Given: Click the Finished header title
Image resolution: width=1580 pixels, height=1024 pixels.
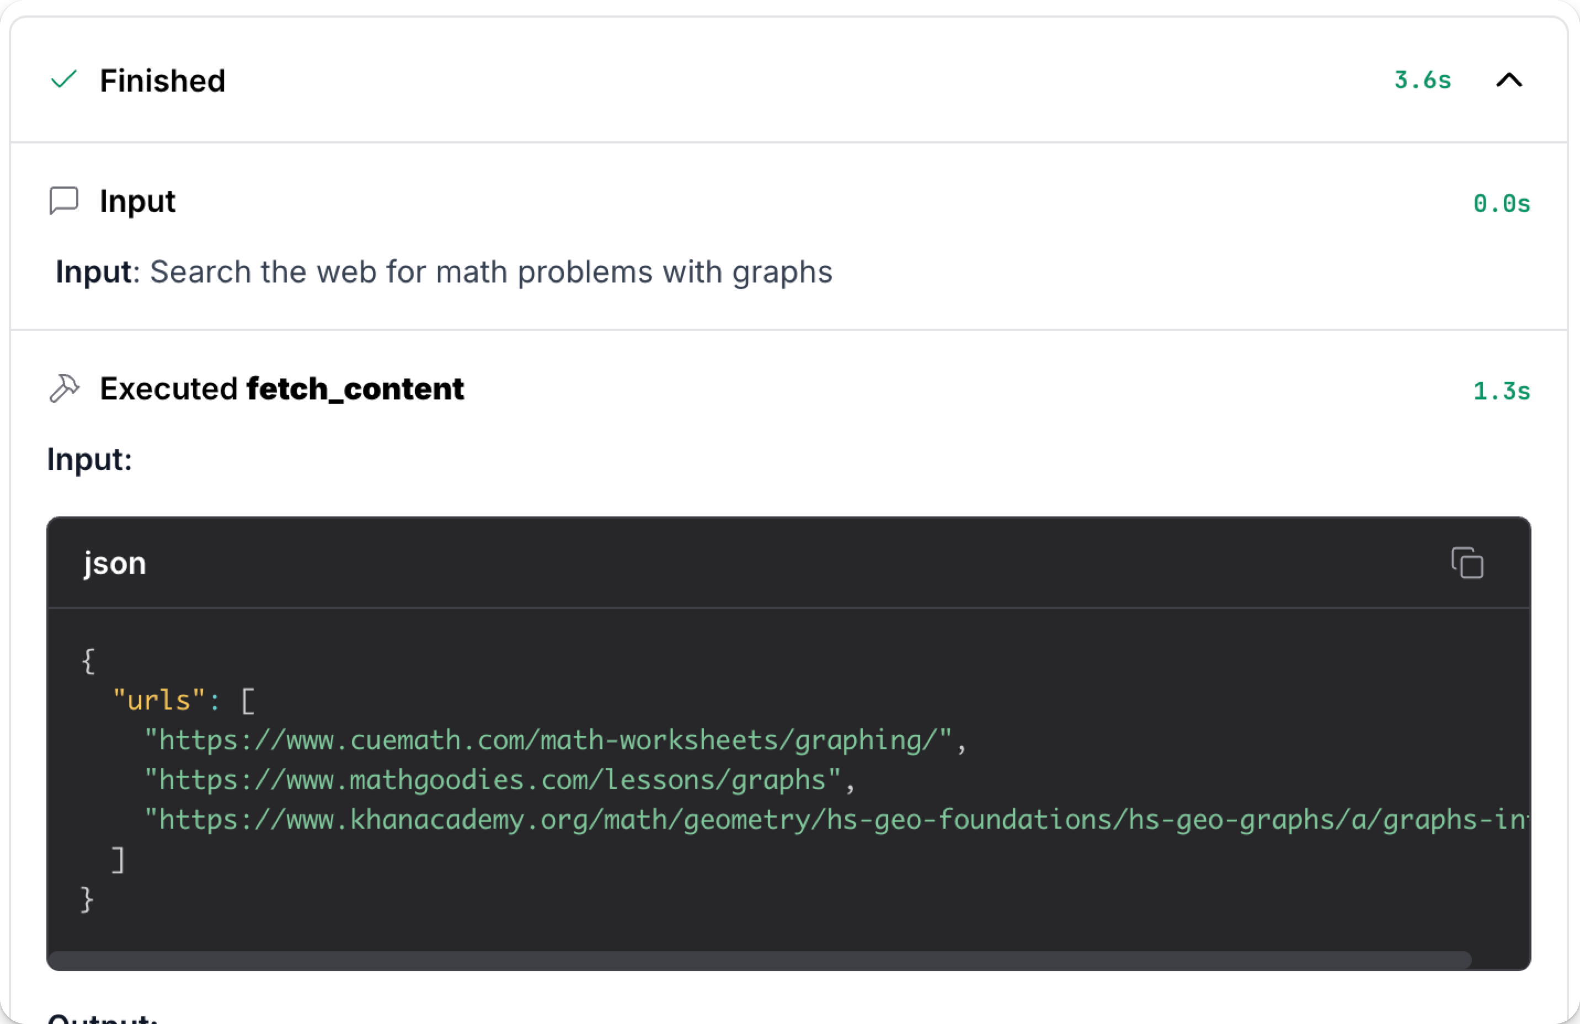Looking at the screenshot, I should click(x=163, y=81).
